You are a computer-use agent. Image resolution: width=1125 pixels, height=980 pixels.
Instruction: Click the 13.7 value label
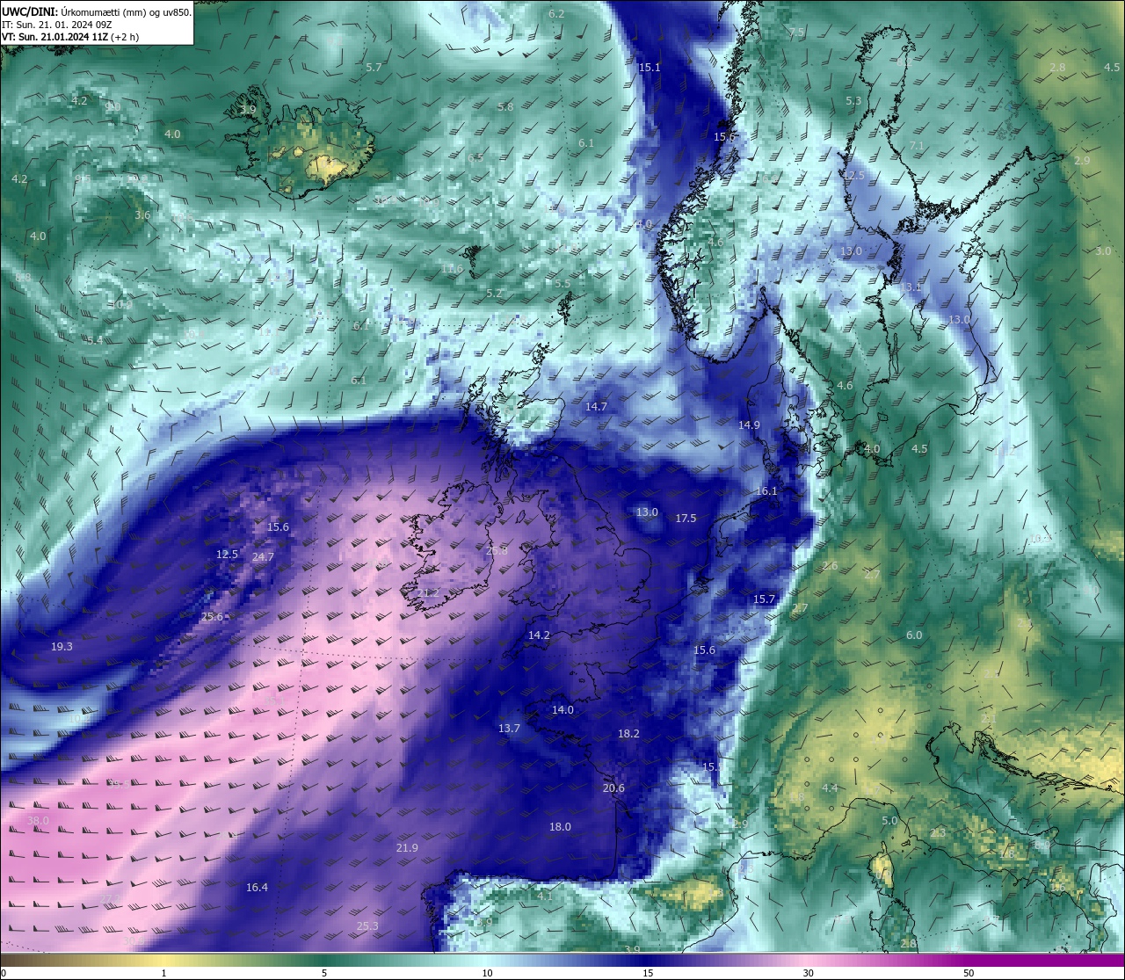click(509, 729)
